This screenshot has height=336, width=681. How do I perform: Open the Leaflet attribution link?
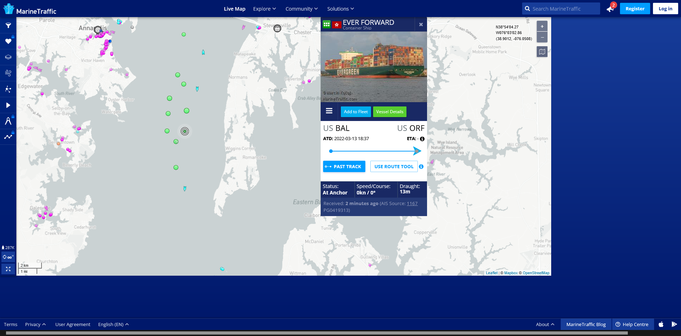(492, 273)
